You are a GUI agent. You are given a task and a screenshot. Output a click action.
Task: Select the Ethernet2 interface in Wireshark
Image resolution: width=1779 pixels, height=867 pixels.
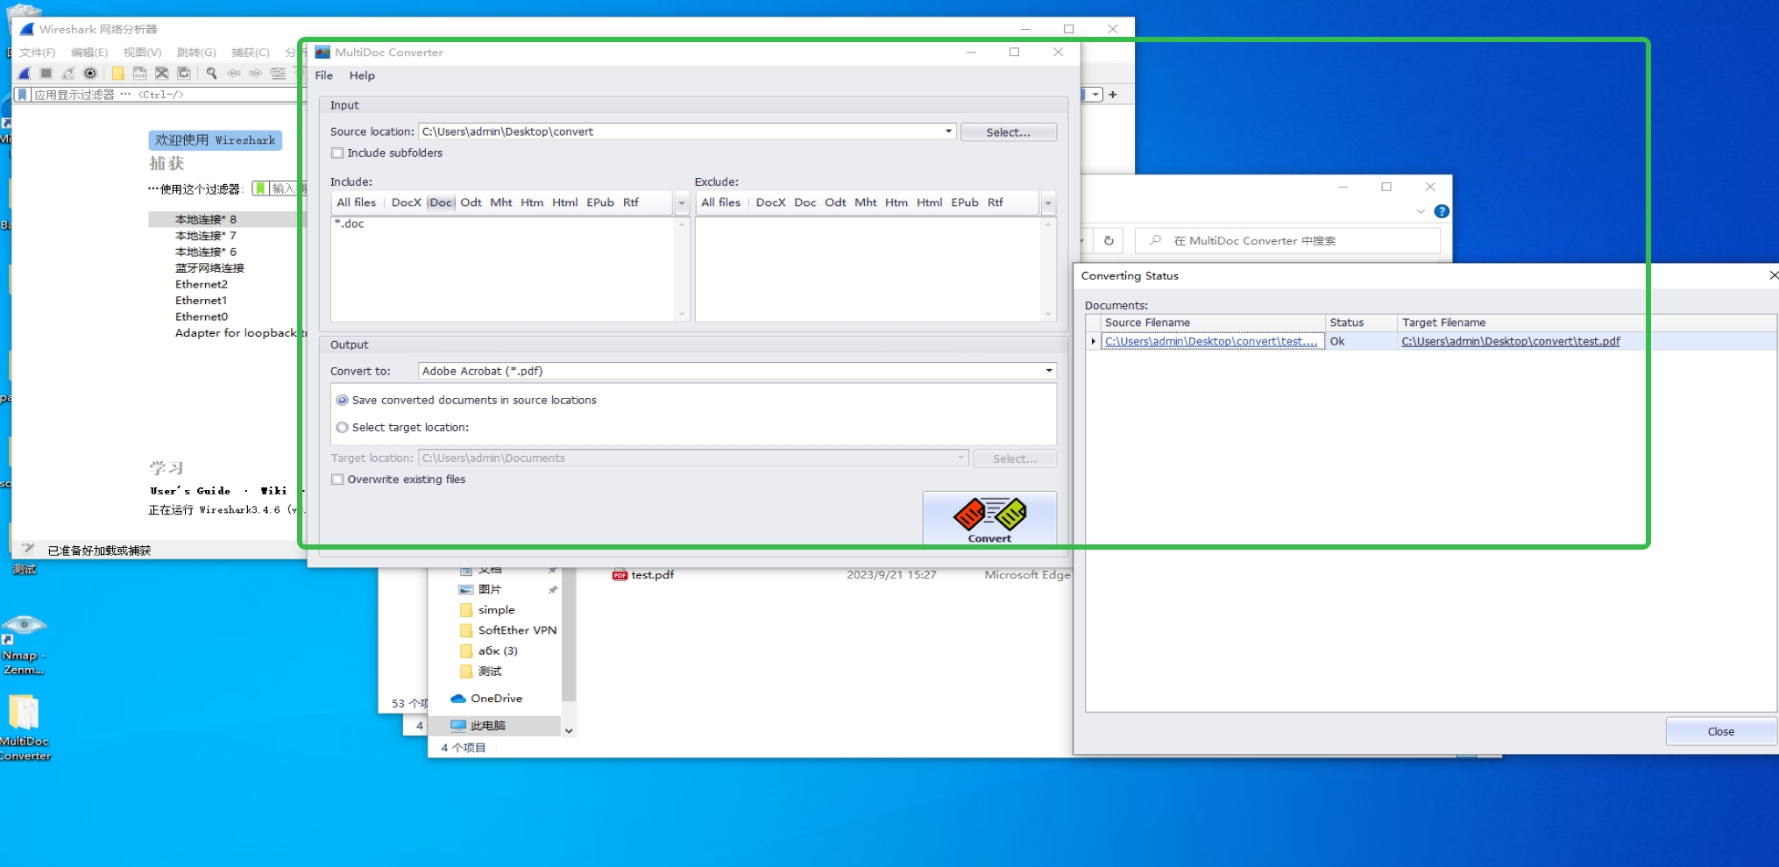pos(202,285)
